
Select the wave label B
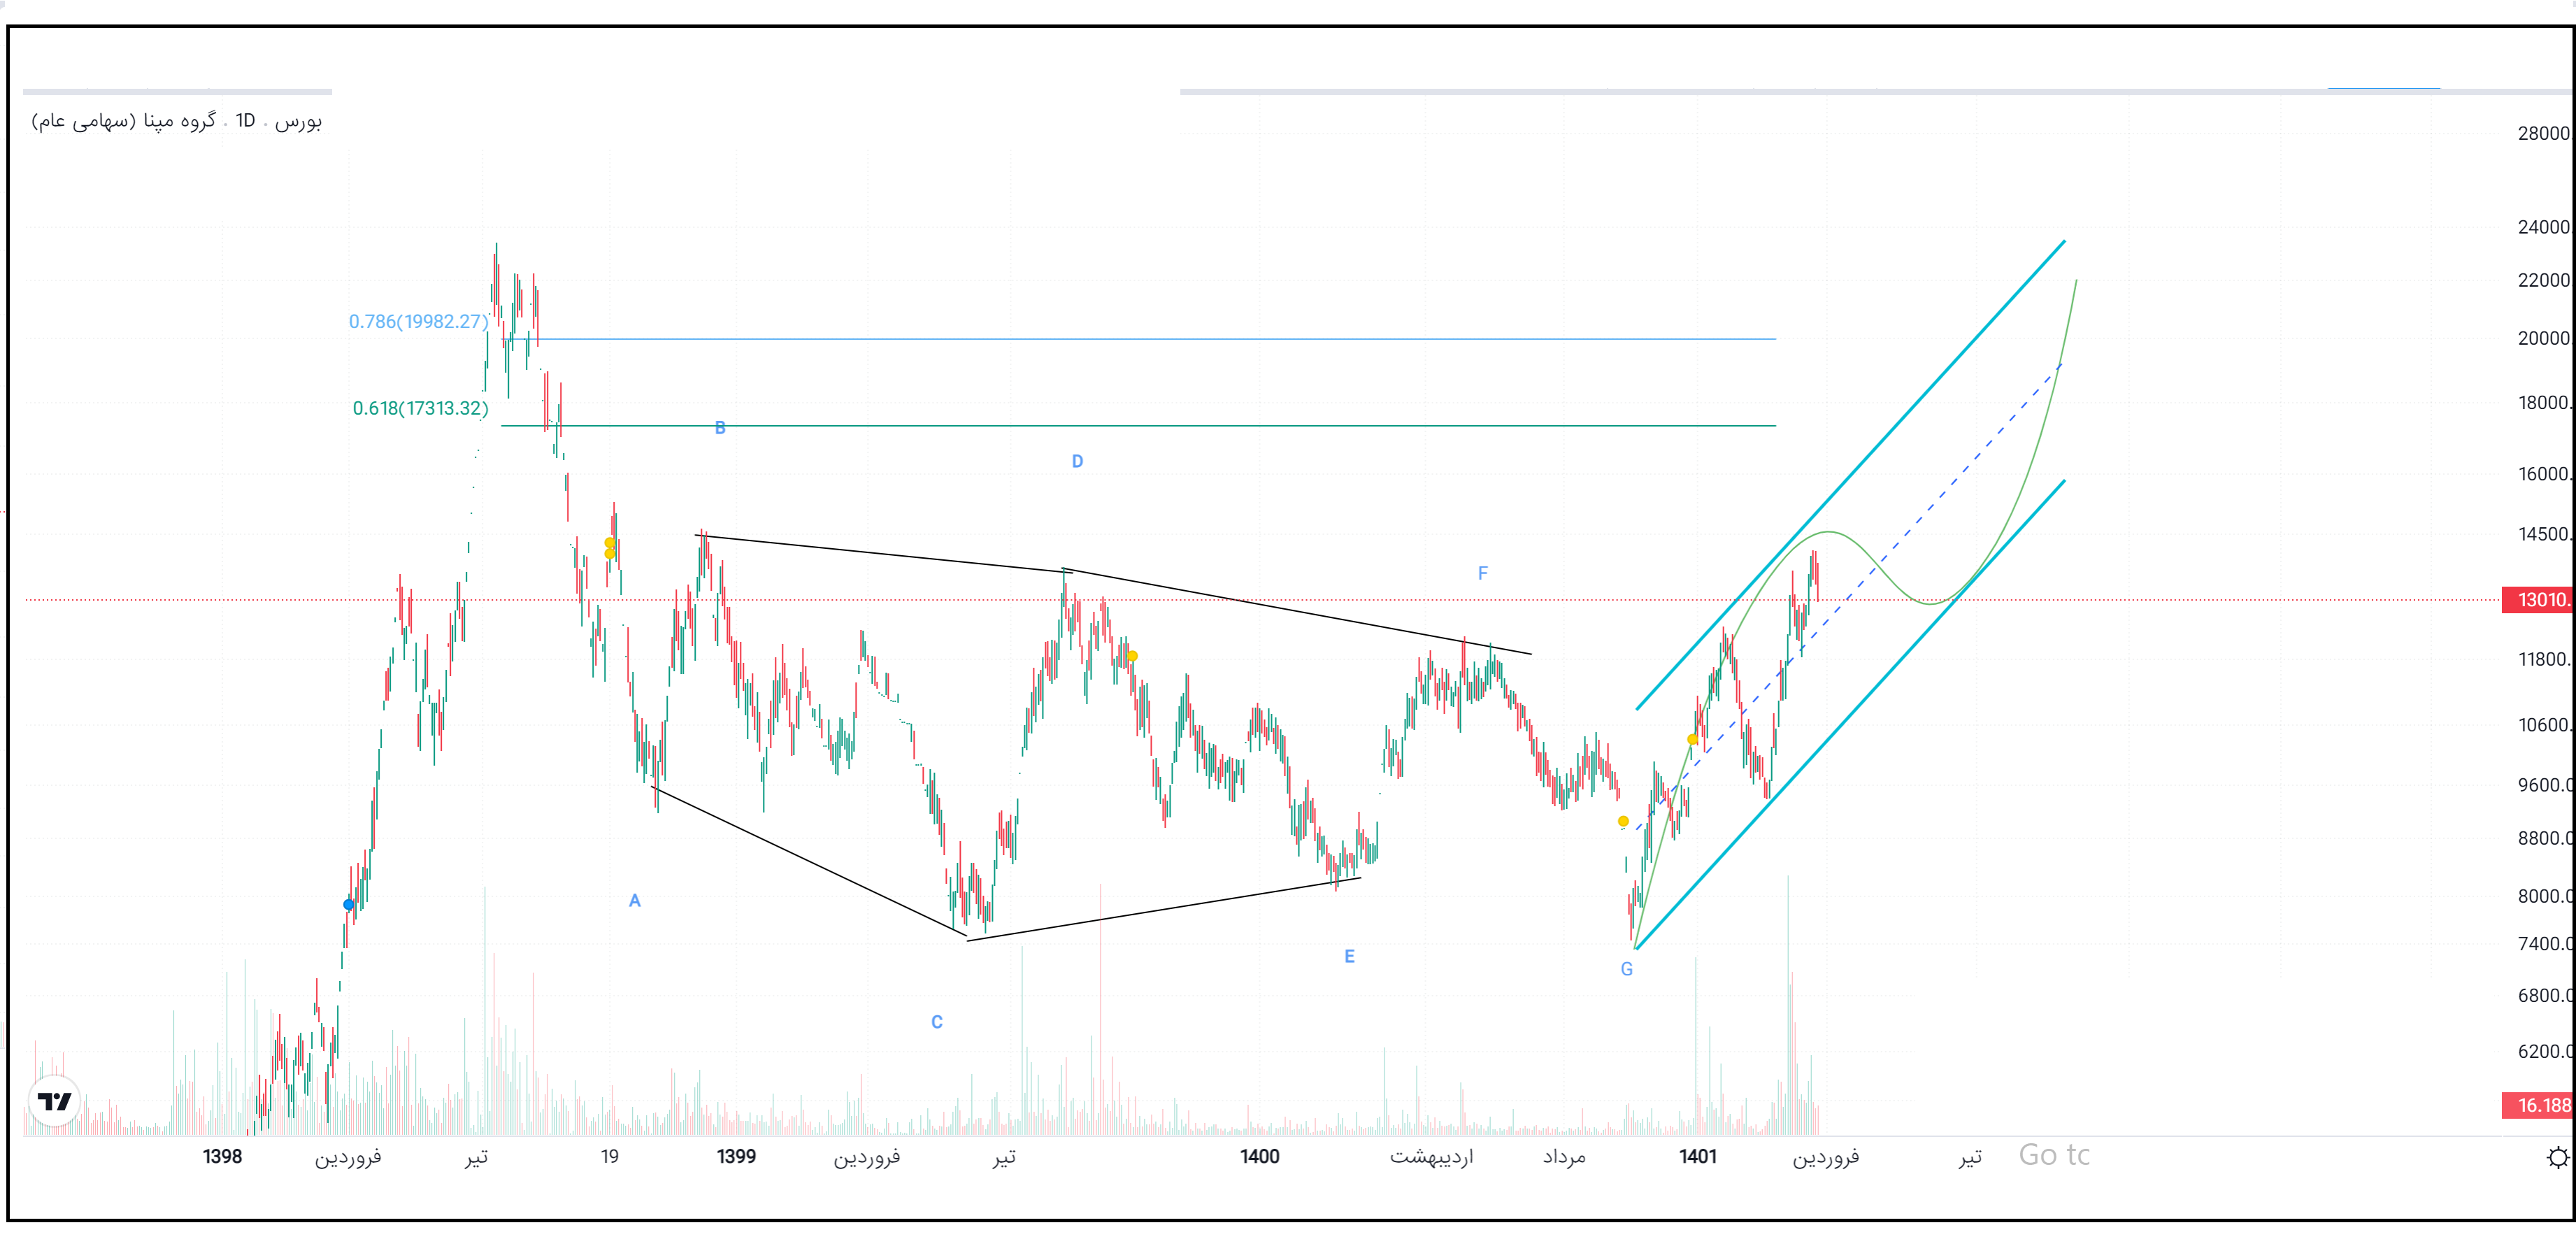[x=720, y=428]
